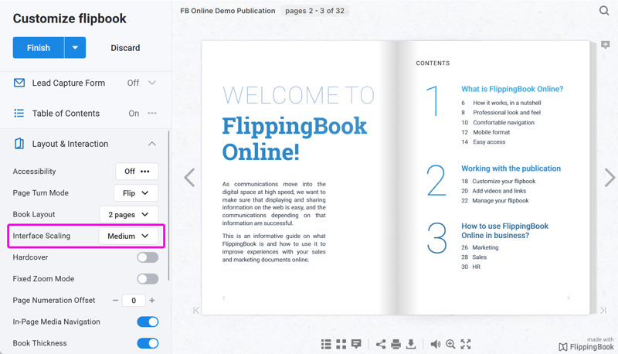Open the Interface Scaling Medium dropdown

[128, 236]
